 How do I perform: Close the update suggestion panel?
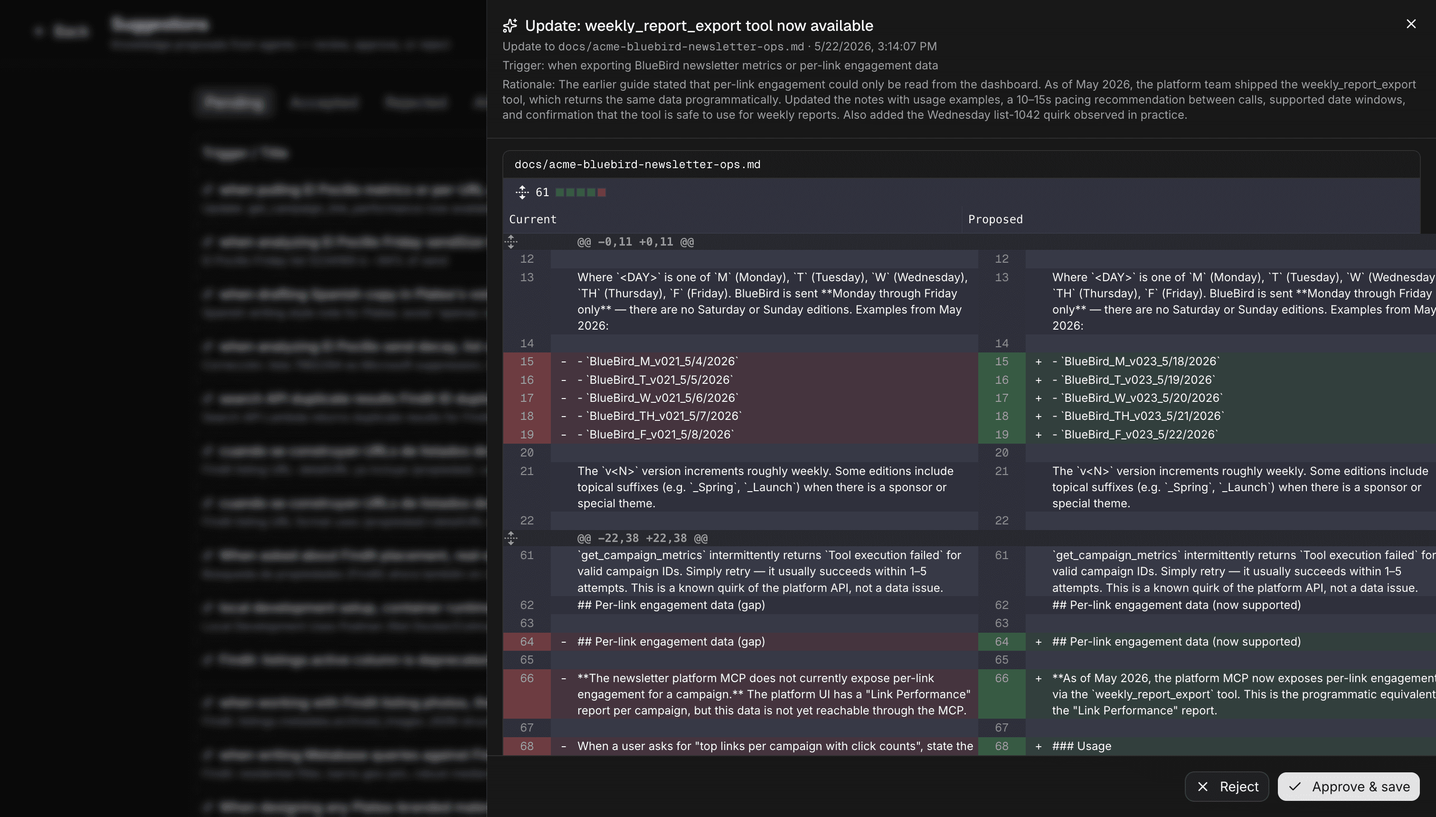pos(1411,24)
